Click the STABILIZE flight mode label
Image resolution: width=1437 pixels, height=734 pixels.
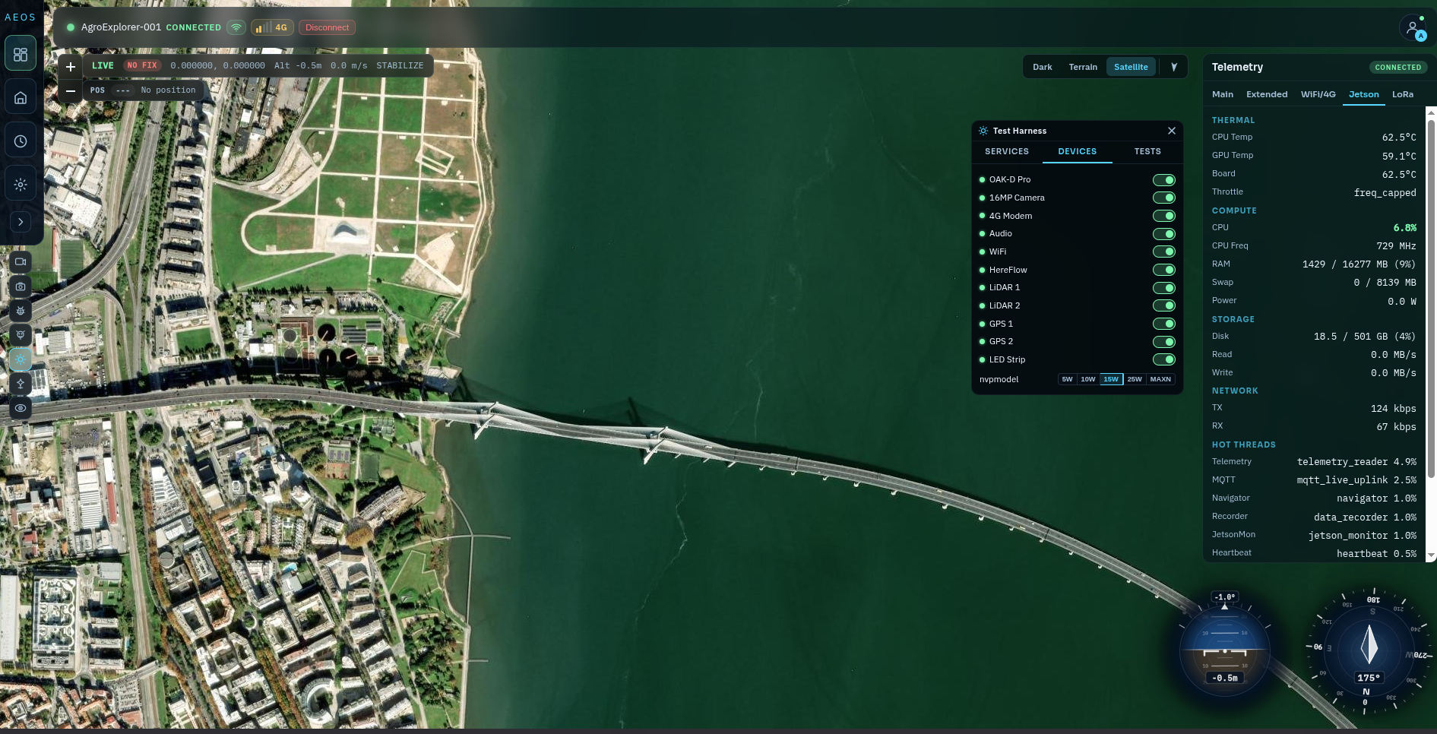click(x=400, y=65)
